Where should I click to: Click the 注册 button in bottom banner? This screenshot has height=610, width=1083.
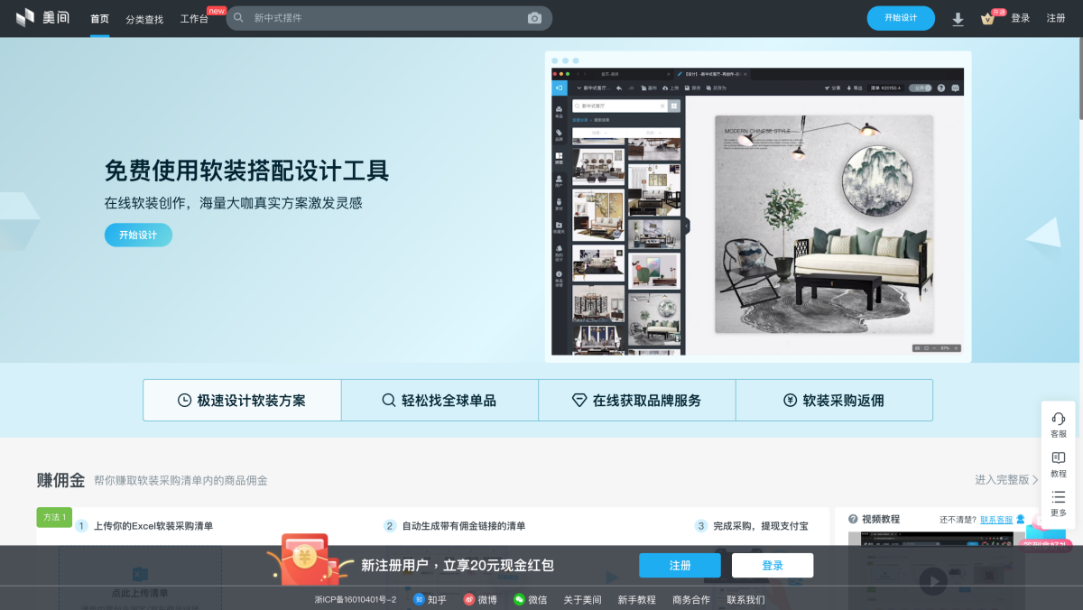point(680,566)
